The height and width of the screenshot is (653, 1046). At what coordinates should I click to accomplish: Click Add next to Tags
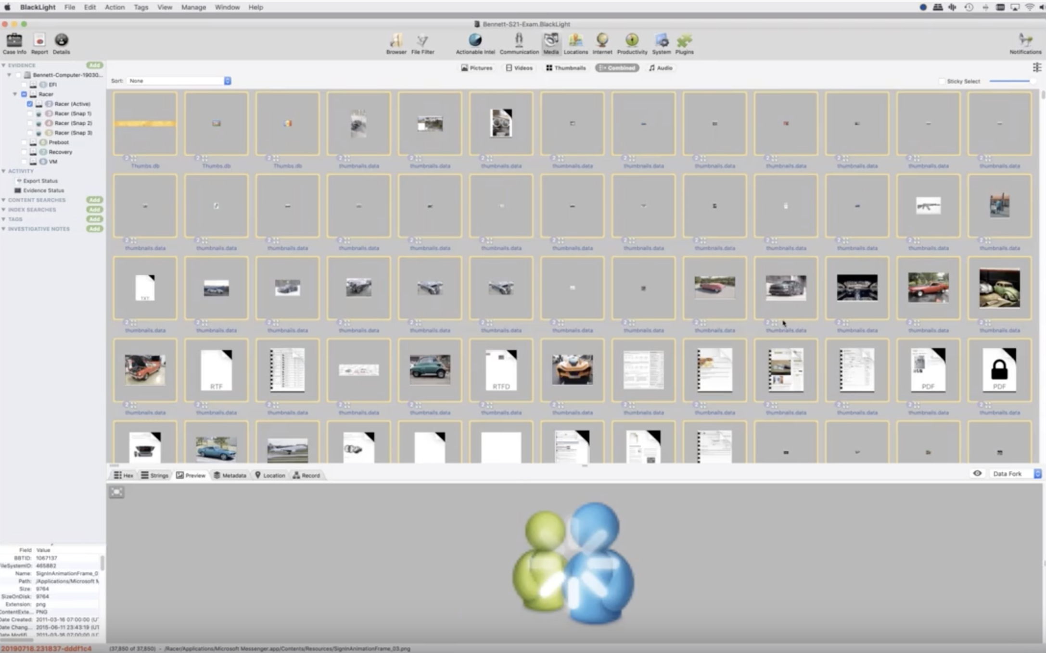pos(94,219)
